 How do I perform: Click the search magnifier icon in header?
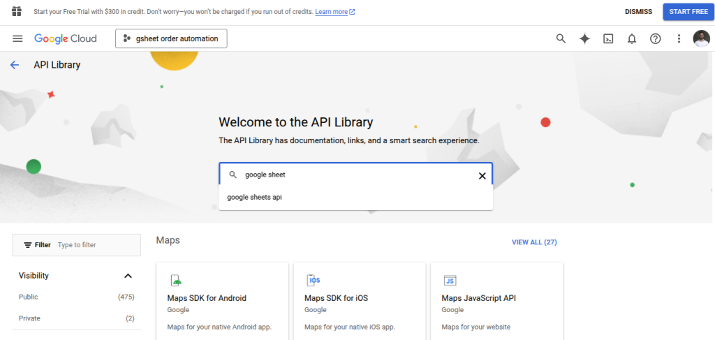561,38
